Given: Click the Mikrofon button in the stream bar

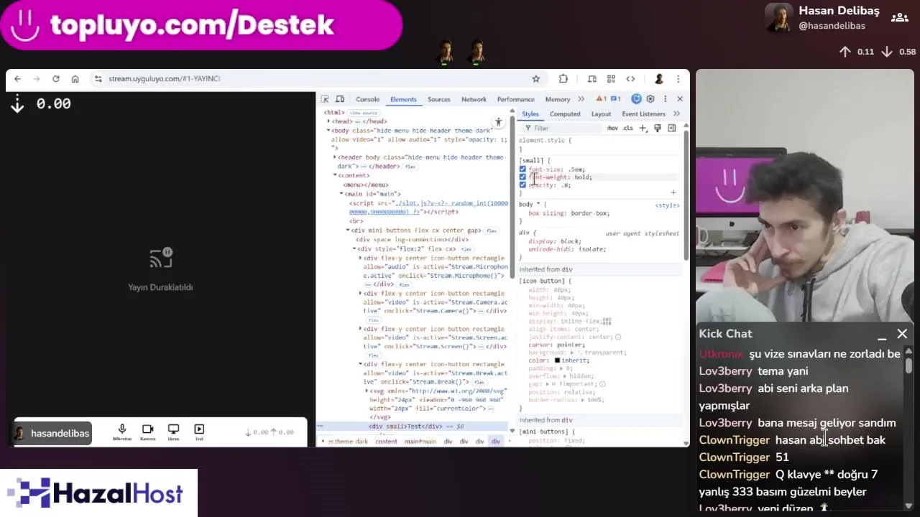Looking at the screenshot, I should (x=122, y=432).
